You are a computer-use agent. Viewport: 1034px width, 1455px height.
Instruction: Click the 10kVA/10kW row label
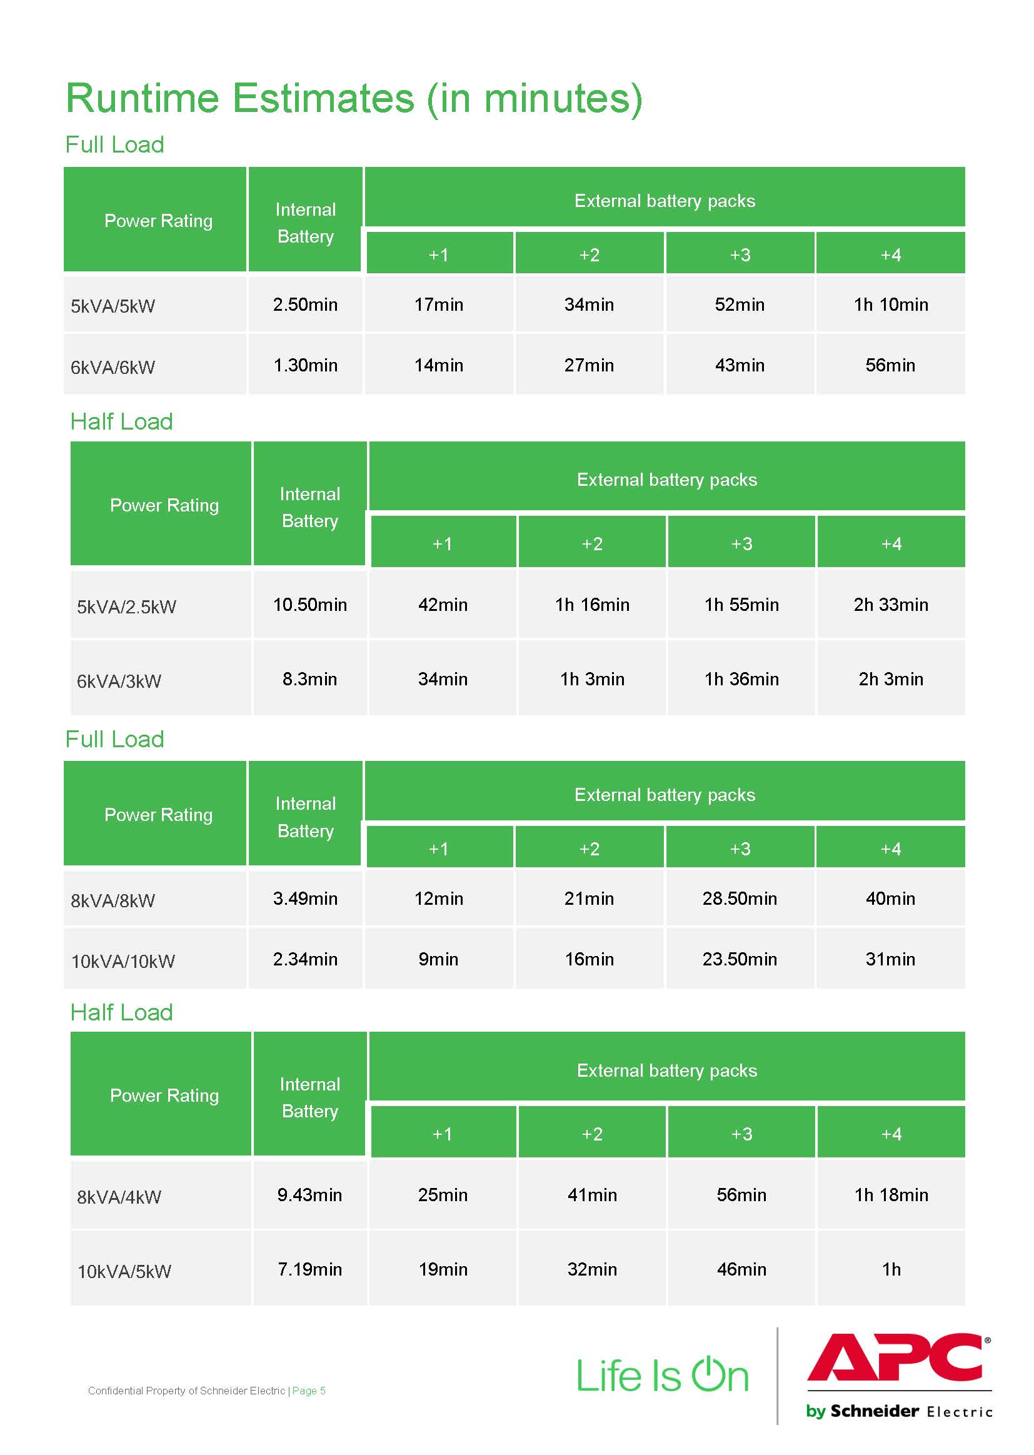click(x=123, y=962)
